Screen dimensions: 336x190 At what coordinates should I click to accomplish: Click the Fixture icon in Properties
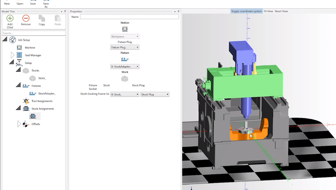pos(125,59)
